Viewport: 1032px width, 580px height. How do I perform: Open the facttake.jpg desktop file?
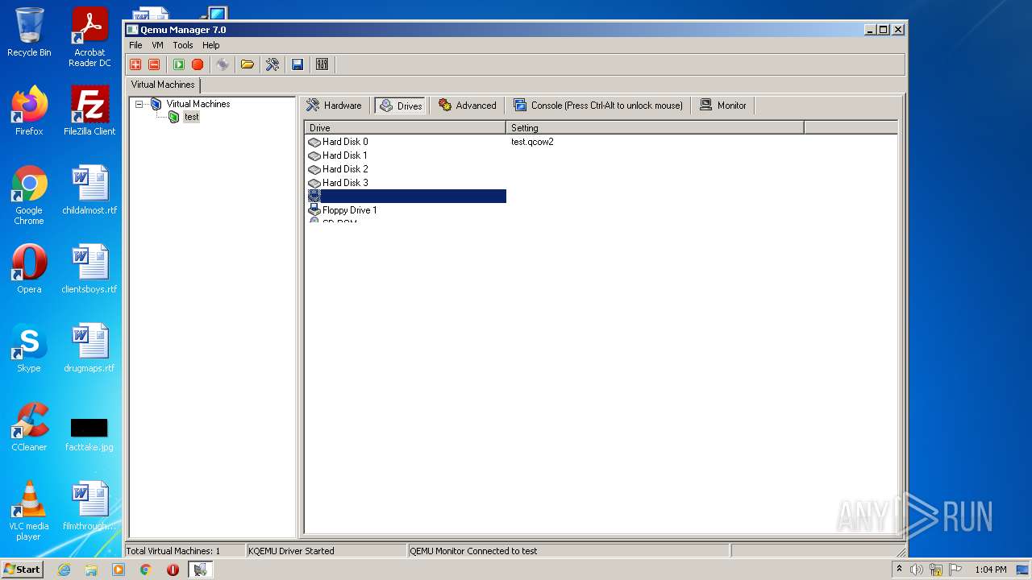[89, 433]
